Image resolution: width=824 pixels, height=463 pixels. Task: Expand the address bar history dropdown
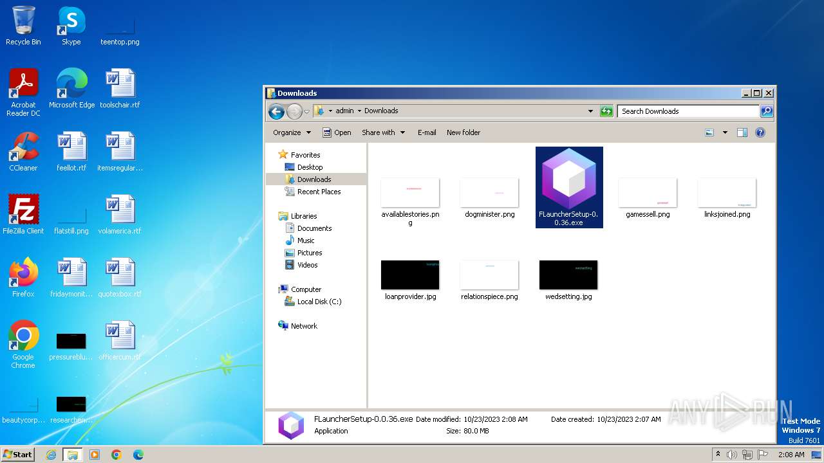[590, 111]
